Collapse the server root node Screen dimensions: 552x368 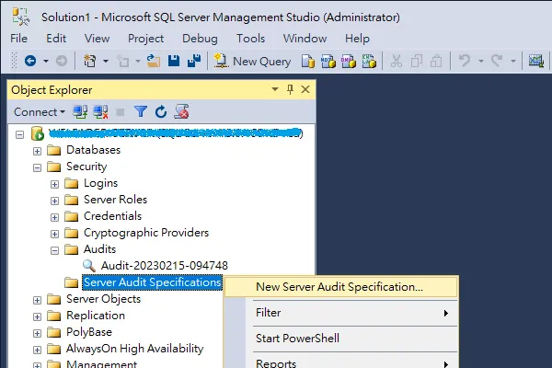20,134
